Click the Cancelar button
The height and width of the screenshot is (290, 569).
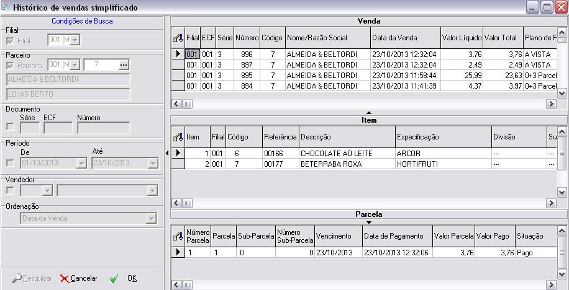(79, 278)
